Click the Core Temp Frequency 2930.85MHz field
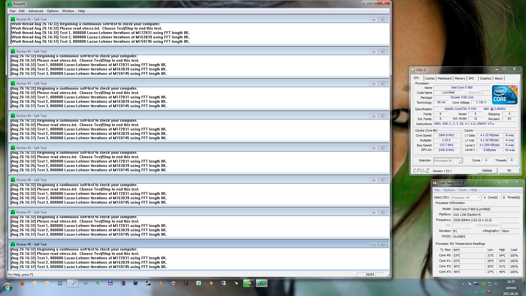Screen dimensions: 526x296 [x=486, y=220]
